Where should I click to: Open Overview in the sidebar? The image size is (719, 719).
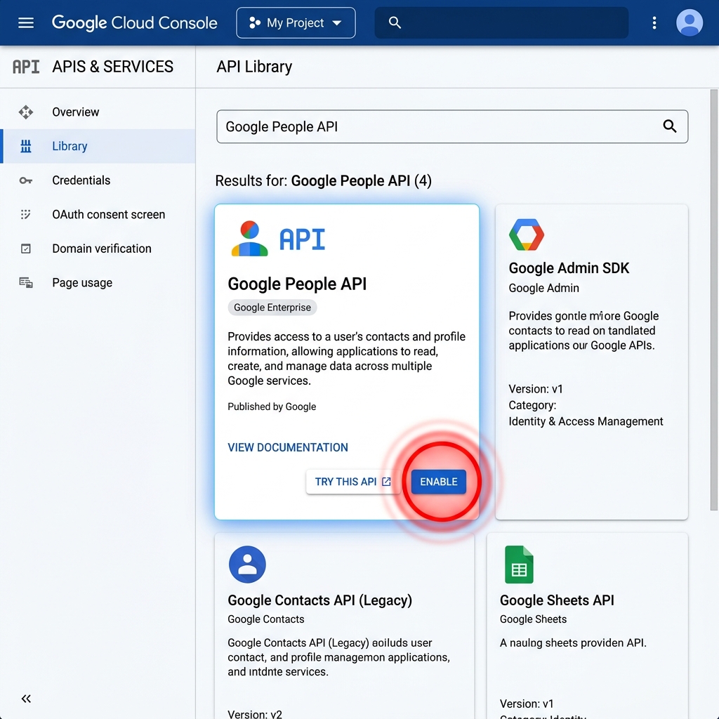click(75, 112)
